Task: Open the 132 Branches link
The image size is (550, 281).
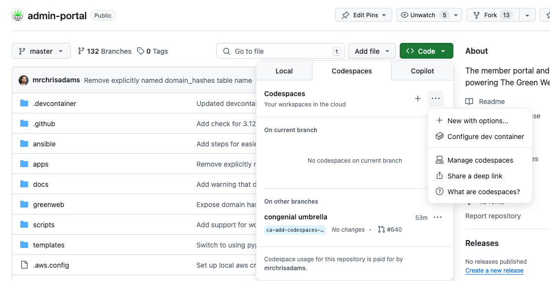Action: (104, 51)
